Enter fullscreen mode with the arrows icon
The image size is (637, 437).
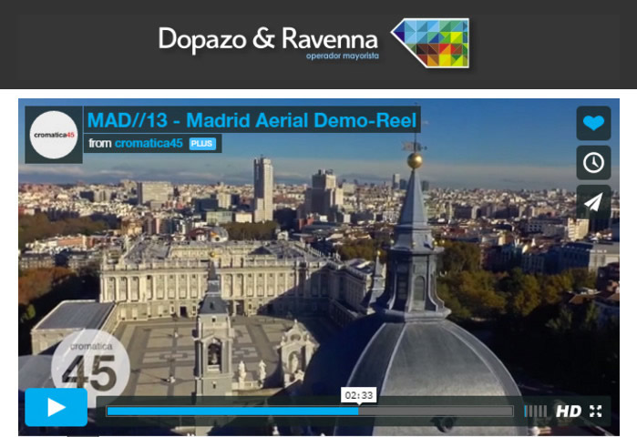pyautogui.click(x=596, y=411)
